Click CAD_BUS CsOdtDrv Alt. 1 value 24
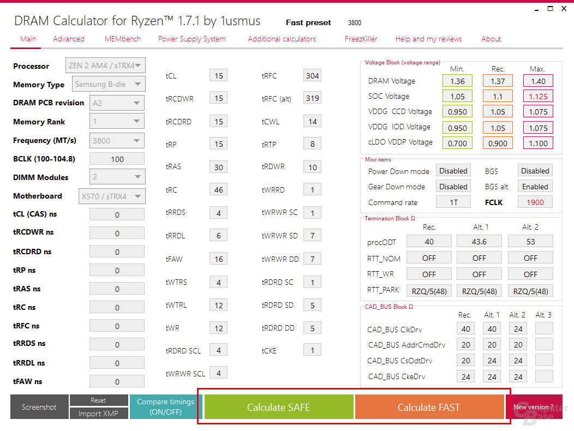Screen dimensions: 574x431 coord(492,360)
